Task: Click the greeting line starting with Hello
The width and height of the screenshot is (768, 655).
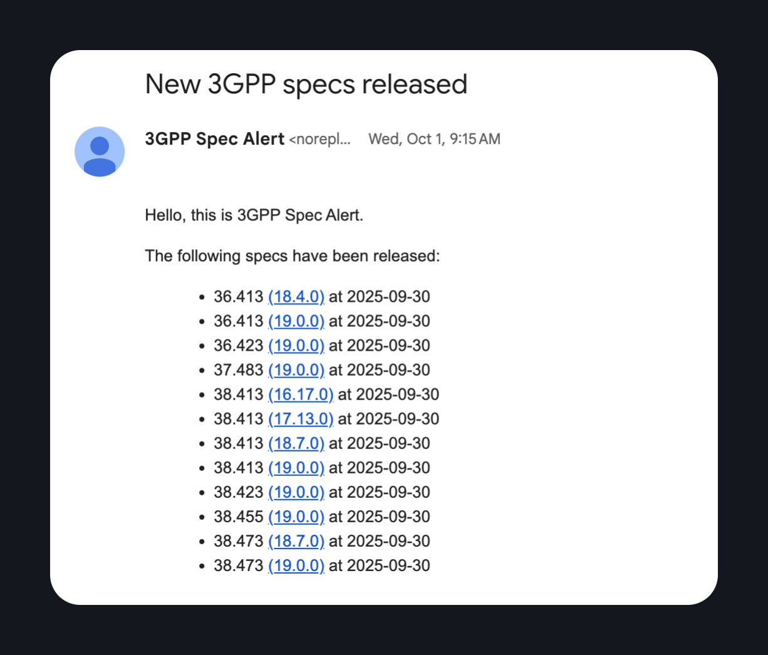Action: click(x=254, y=215)
